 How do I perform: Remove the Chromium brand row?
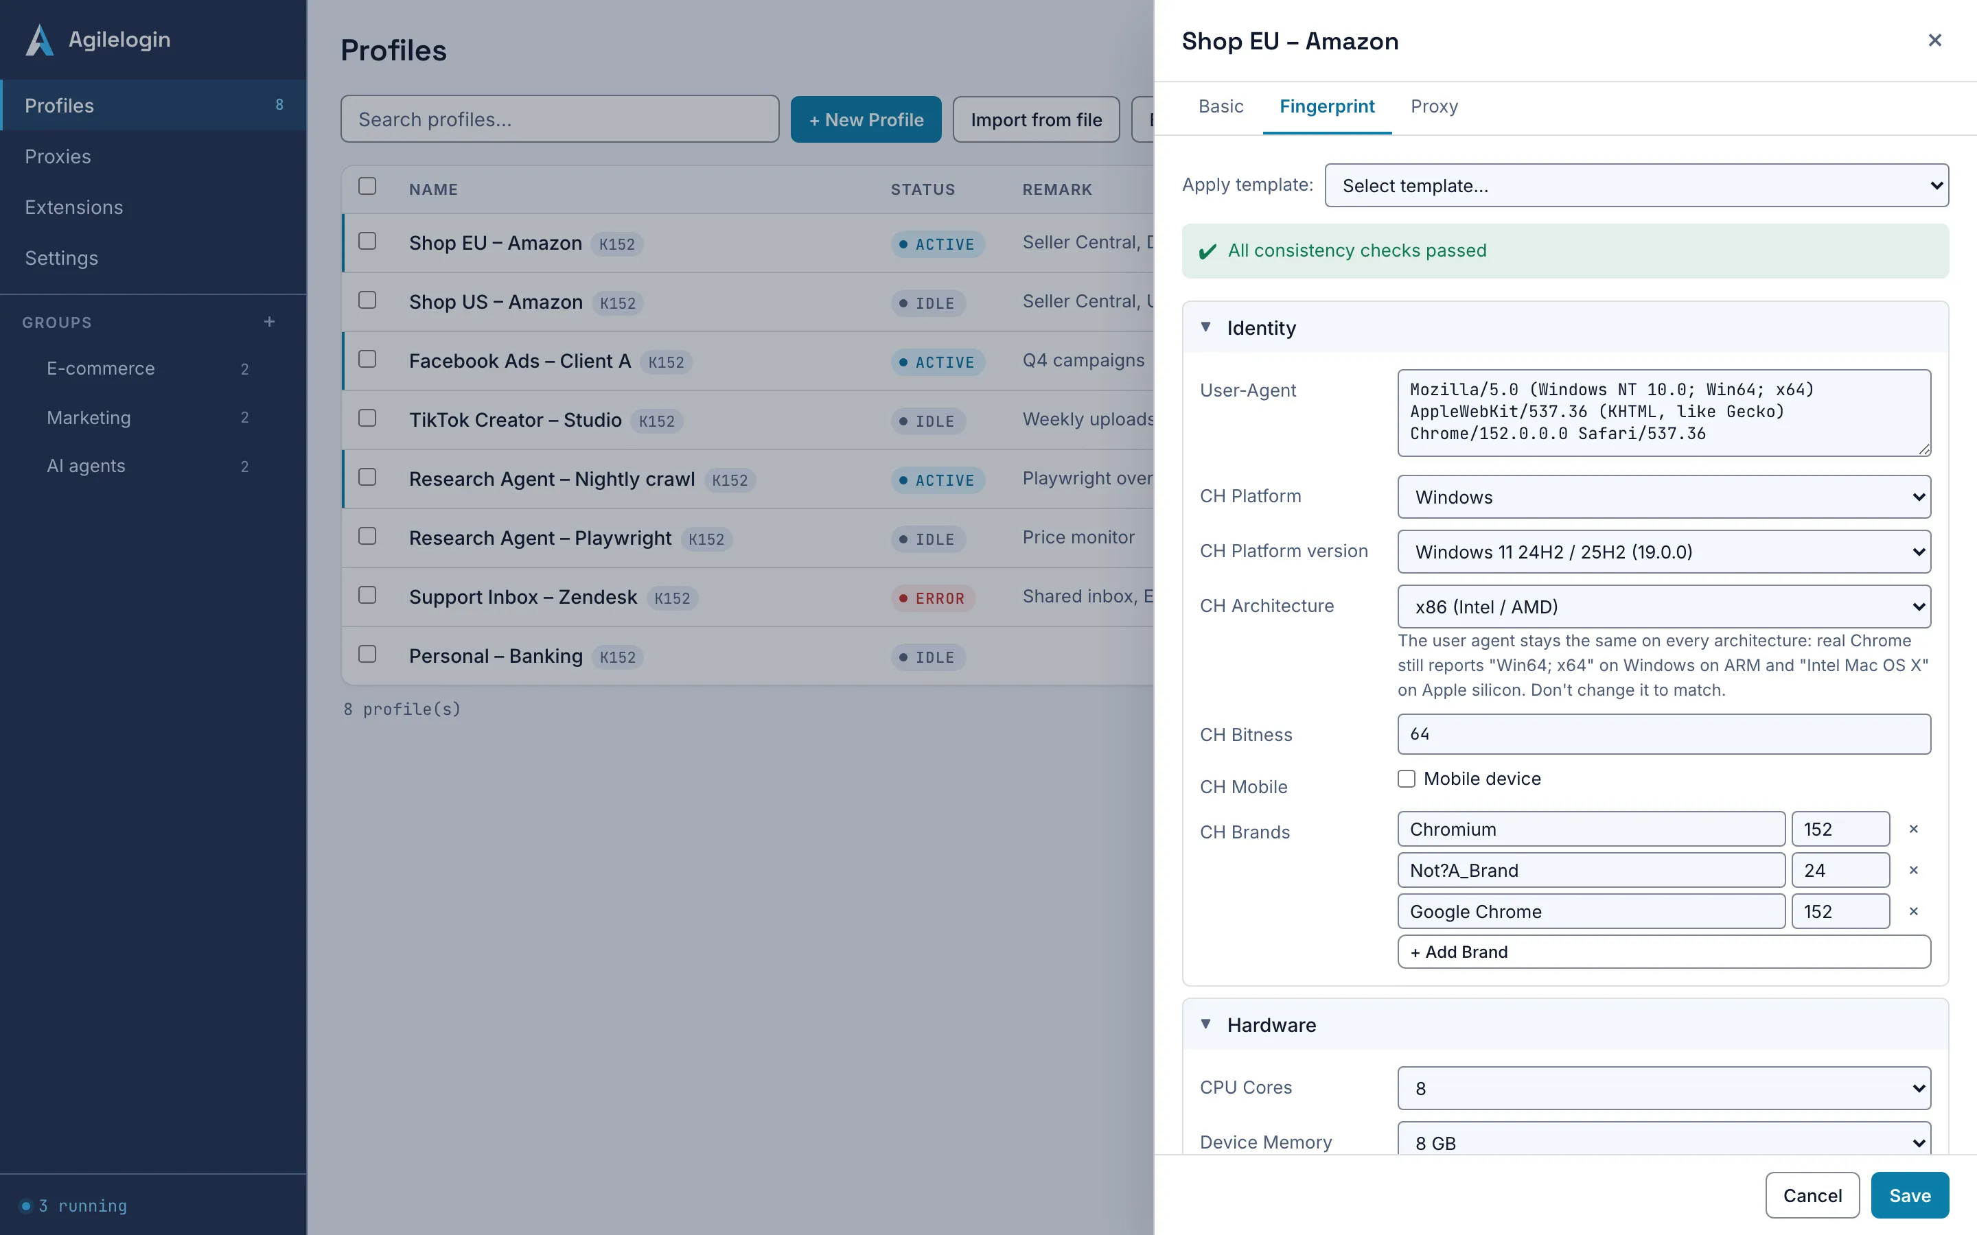1912,829
